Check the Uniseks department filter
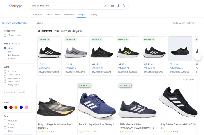 (x=5, y=128)
